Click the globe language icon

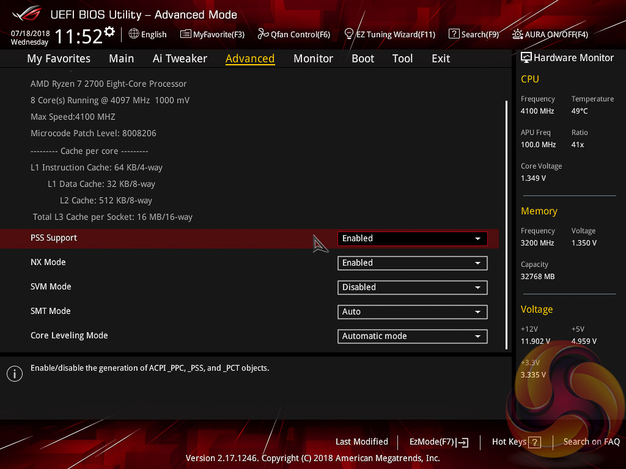tap(134, 34)
